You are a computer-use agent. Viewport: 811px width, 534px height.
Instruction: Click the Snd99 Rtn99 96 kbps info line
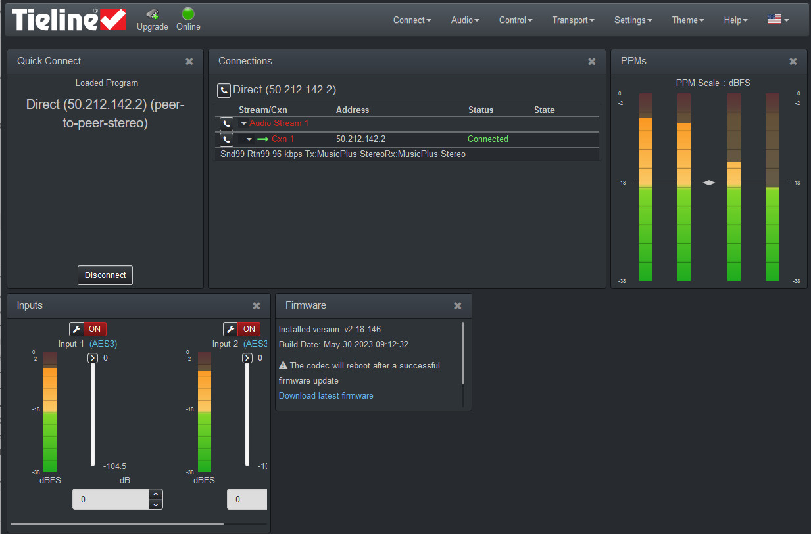(343, 154)
